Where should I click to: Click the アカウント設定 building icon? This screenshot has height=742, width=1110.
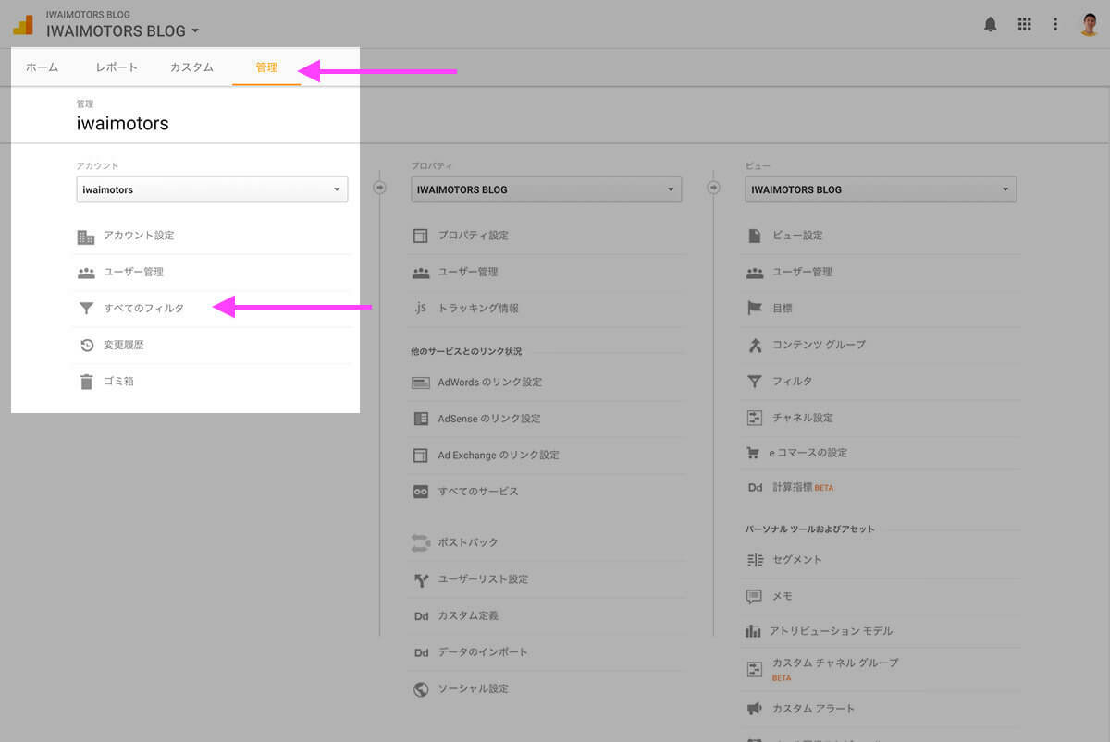(86, 237)
